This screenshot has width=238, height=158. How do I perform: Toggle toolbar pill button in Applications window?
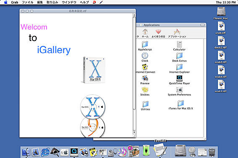[x=202, y=25]
